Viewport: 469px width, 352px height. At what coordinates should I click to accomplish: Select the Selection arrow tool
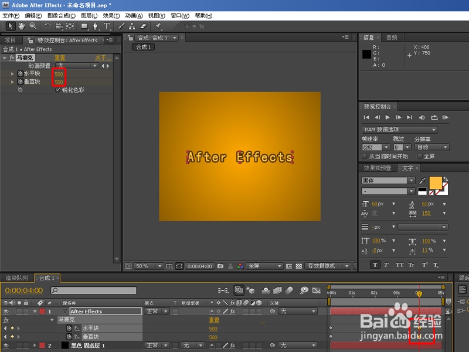click(x=11, y=26)
